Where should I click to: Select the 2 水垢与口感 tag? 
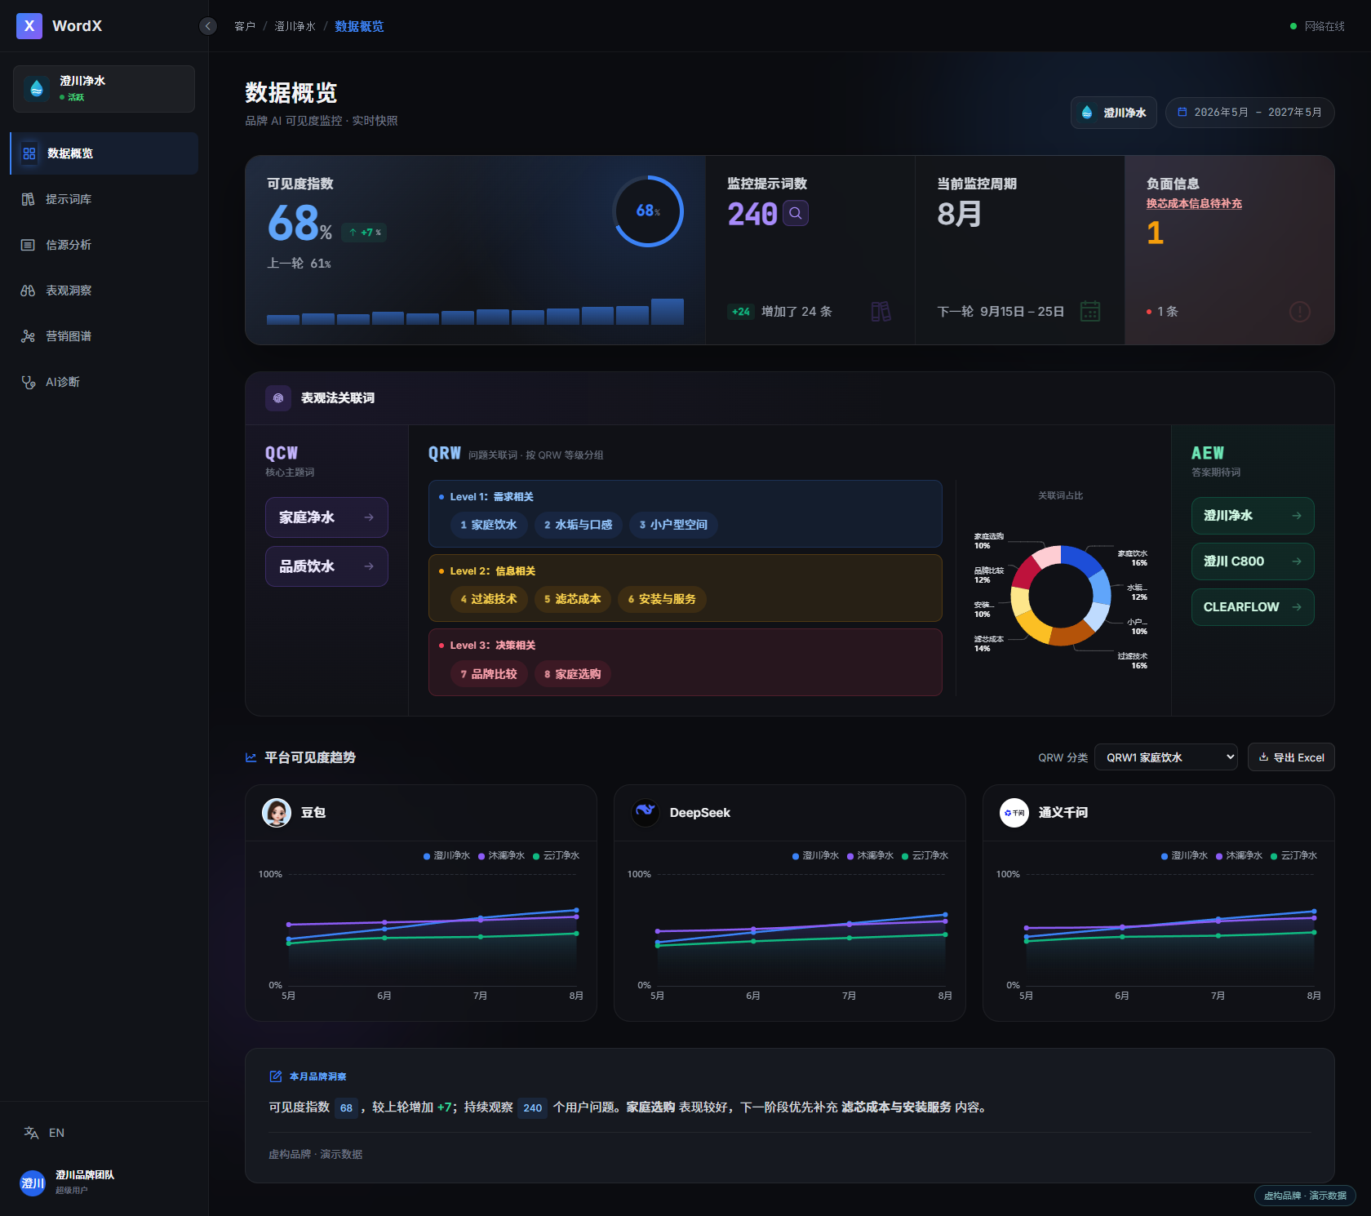click(x=579, y=525)
